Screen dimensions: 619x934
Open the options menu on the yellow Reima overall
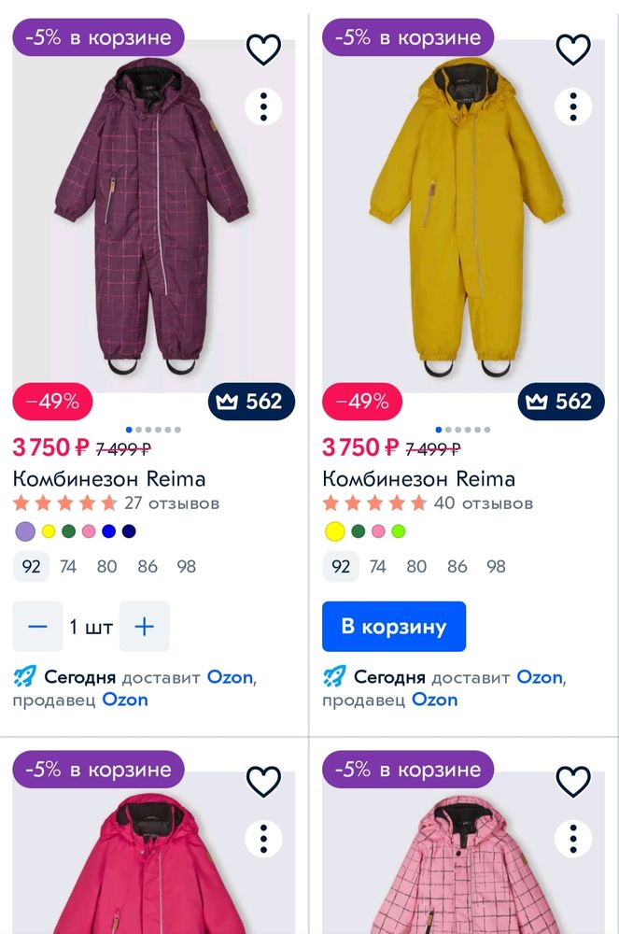click(x=574, y=106)
